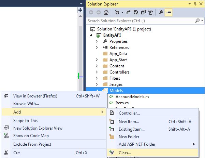
Task: Toggle the Preview Selected Items button
Action: pyautogui.click(x=169, y=12)
